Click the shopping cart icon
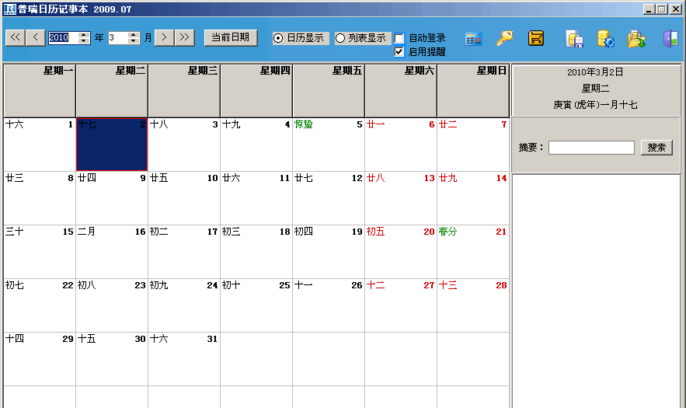The width and height of the screenshot is (686, 408). coord(536,39)
